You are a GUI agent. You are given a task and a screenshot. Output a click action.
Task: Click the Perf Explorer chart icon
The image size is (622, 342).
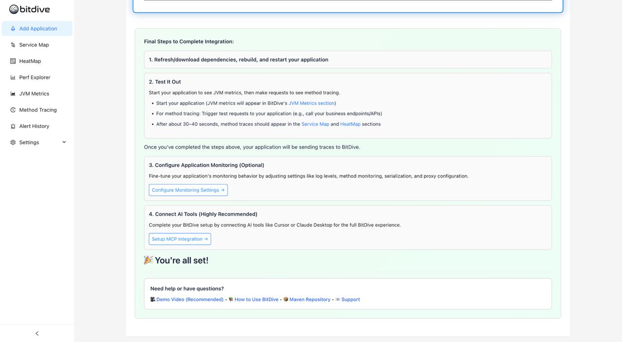13,78
